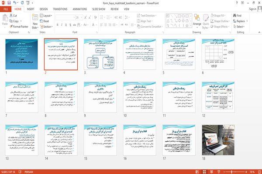Screen dimensions: 262x174
Task: Select the Format Painter tool
Action: pyautogui.click(x=19, y=27)
